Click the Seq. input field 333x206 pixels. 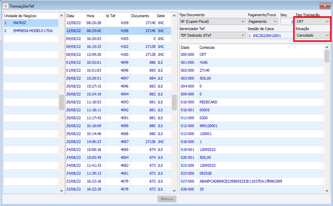point(287,22)
